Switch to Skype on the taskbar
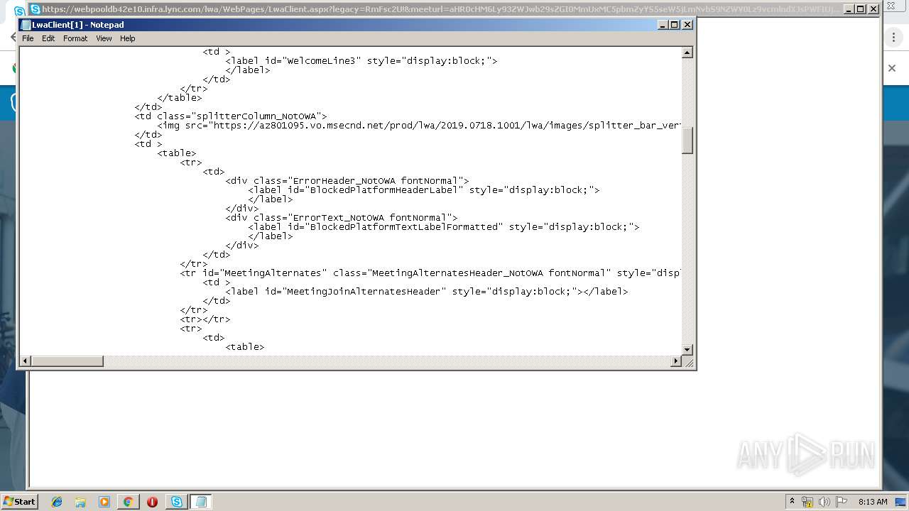Screen dimensions: 909x511 click(x=176, y=502)
